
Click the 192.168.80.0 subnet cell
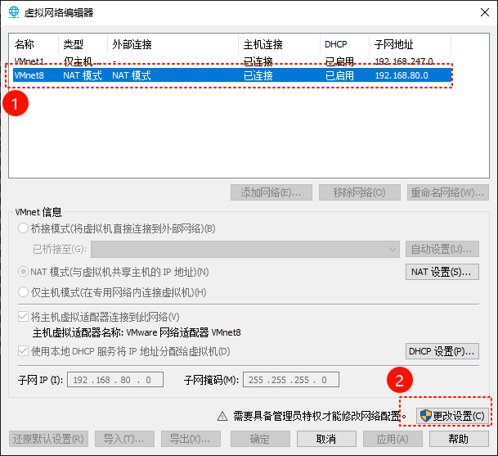click(402, 75)
